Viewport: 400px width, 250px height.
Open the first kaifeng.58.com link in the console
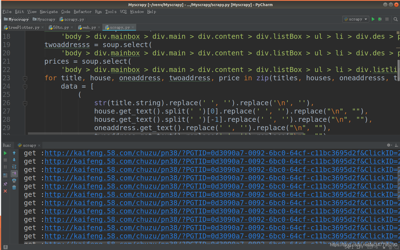pyautogui.click(x=222, y=153)
